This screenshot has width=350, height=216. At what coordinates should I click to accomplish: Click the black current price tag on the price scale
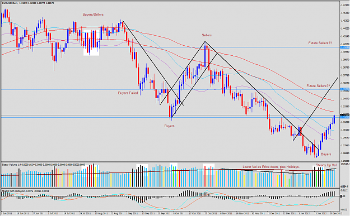345,115
